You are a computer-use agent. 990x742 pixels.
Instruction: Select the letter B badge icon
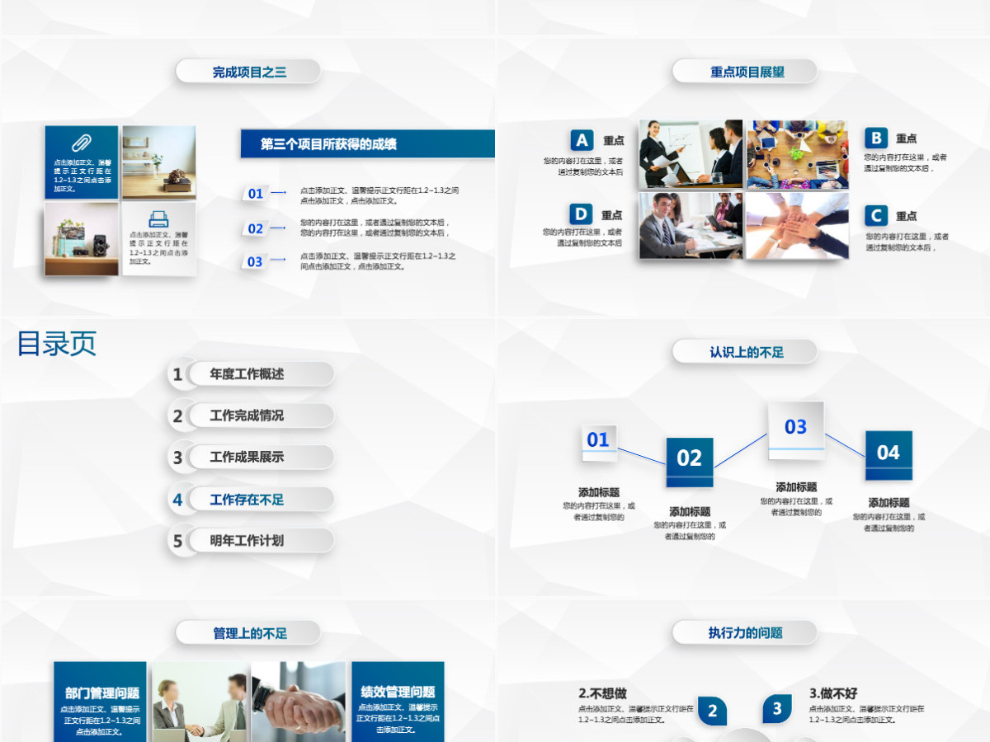coord(876,138)
